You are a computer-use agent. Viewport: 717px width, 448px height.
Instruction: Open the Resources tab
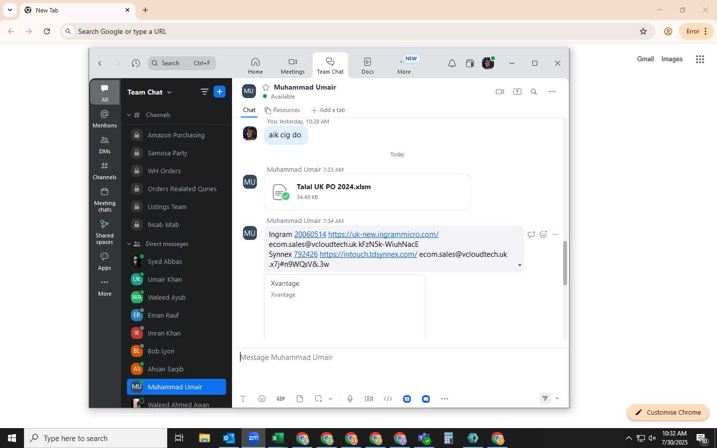pyautogui.click(x=282, y=110)
